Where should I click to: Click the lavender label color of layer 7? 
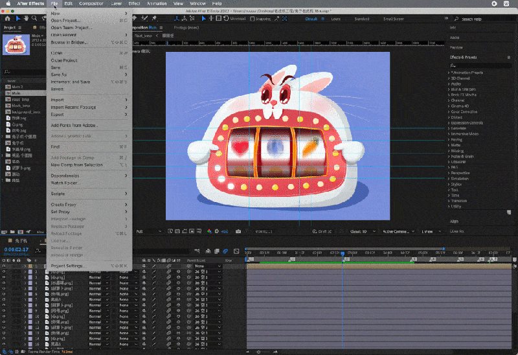[30, 299]
